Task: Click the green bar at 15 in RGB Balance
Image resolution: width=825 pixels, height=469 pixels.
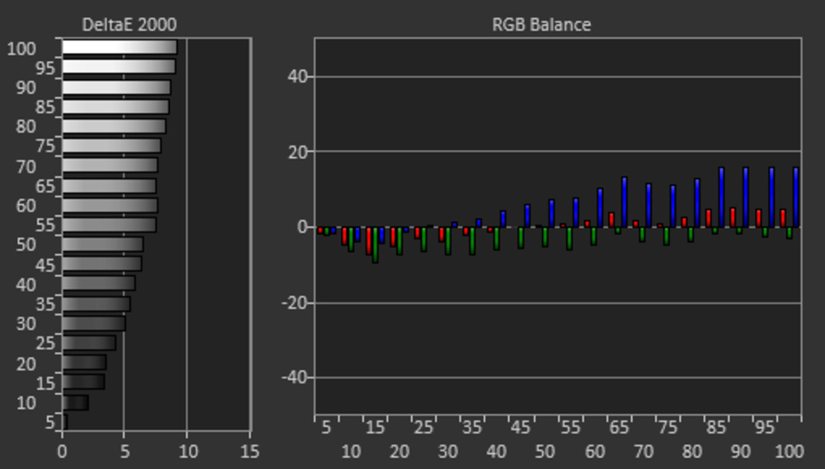Action: point(375,245)
